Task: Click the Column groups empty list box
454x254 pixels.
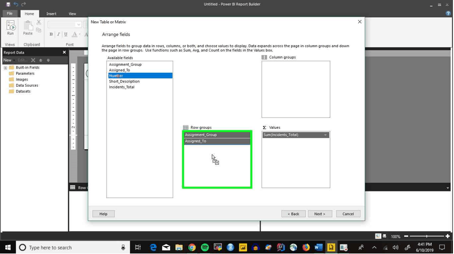Action: point(295,89)
